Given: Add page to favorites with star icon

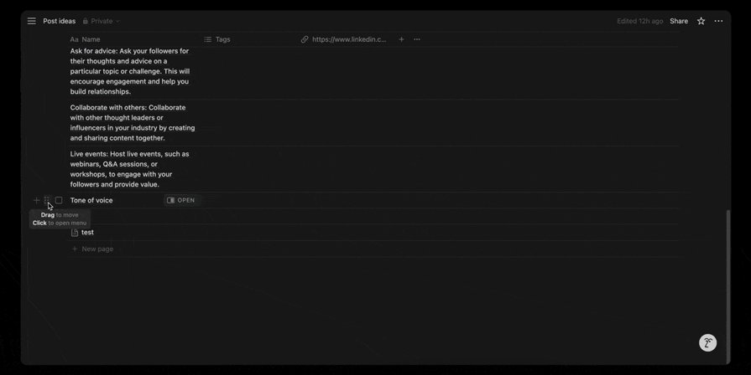Looking at the screenshot, I should click(x=701, y=21).
